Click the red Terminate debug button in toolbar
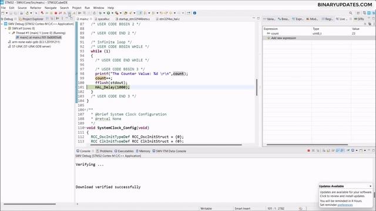 point(56,13)
